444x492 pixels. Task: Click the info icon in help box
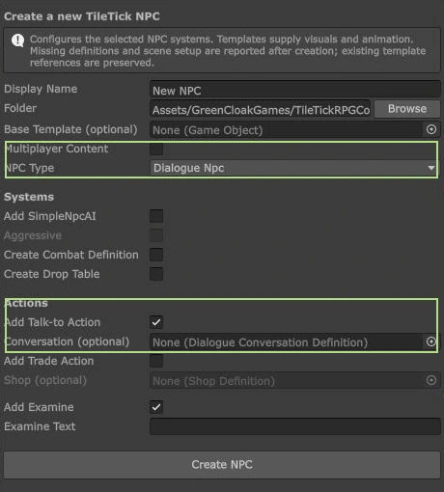pos(17,41)
